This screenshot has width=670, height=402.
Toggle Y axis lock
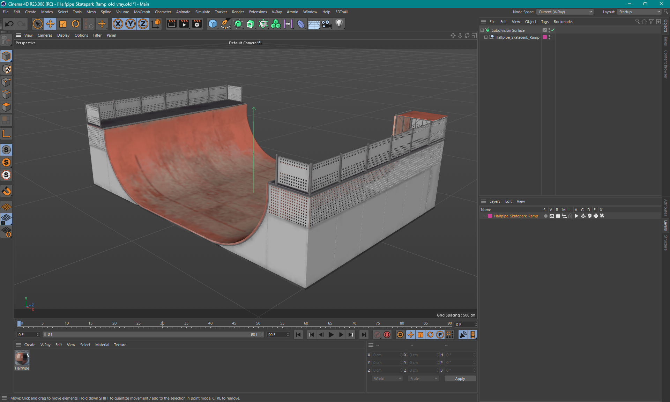(131, 24)
